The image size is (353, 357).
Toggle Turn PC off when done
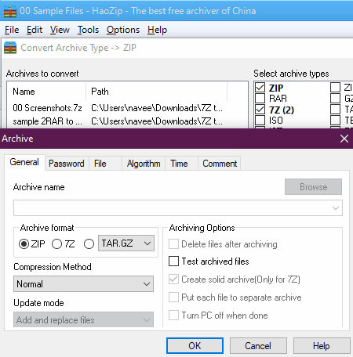tap(174, 316)
